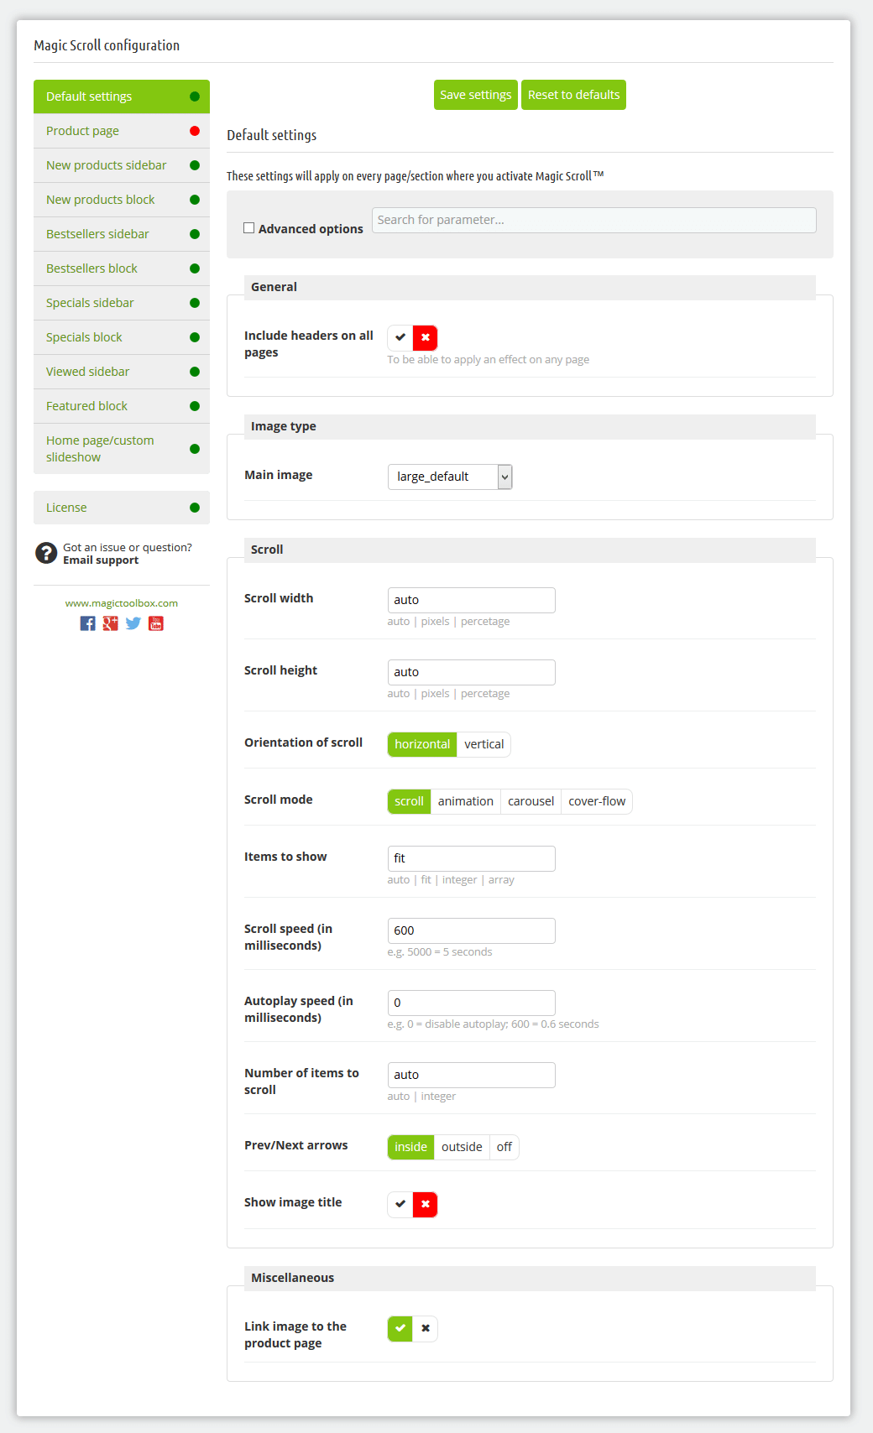
Task: Click checkmark icon for Show image title
Action: pos(400,1204)
